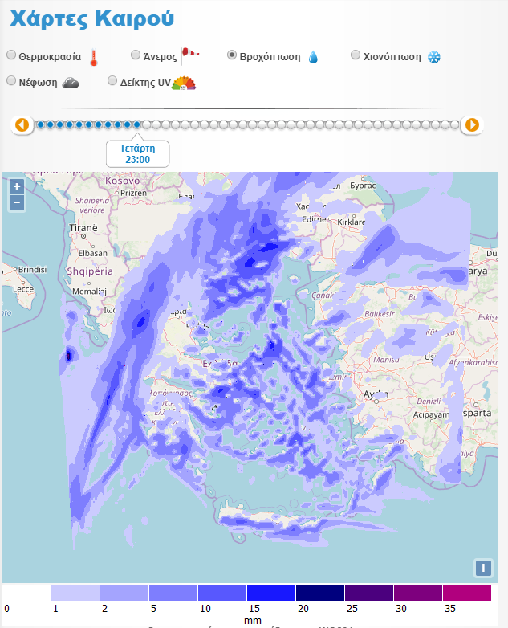Click the Δείκτης UV label text

pos(145,83)
